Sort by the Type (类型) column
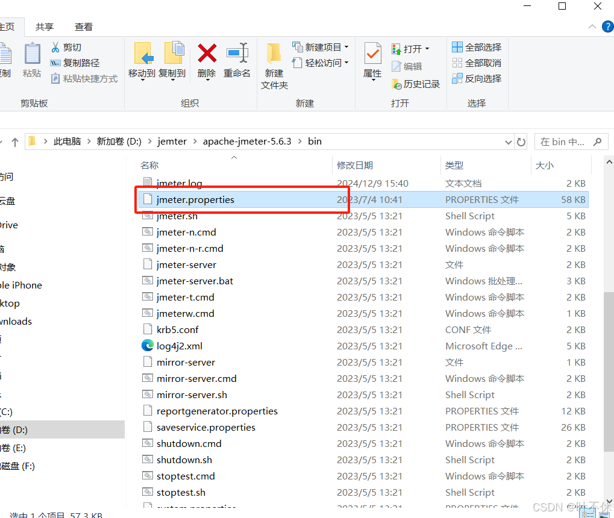 point(454,165)
